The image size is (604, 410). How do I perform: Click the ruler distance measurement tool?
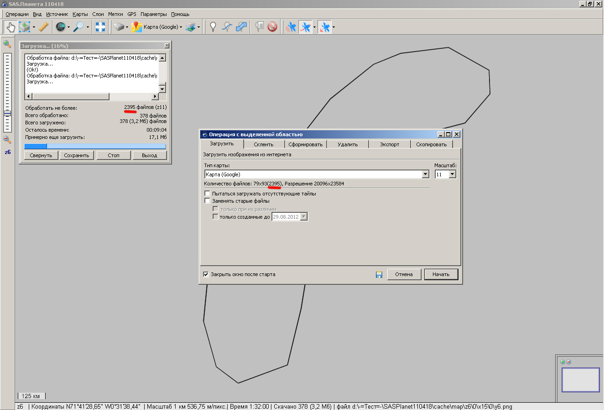[44, 27]
